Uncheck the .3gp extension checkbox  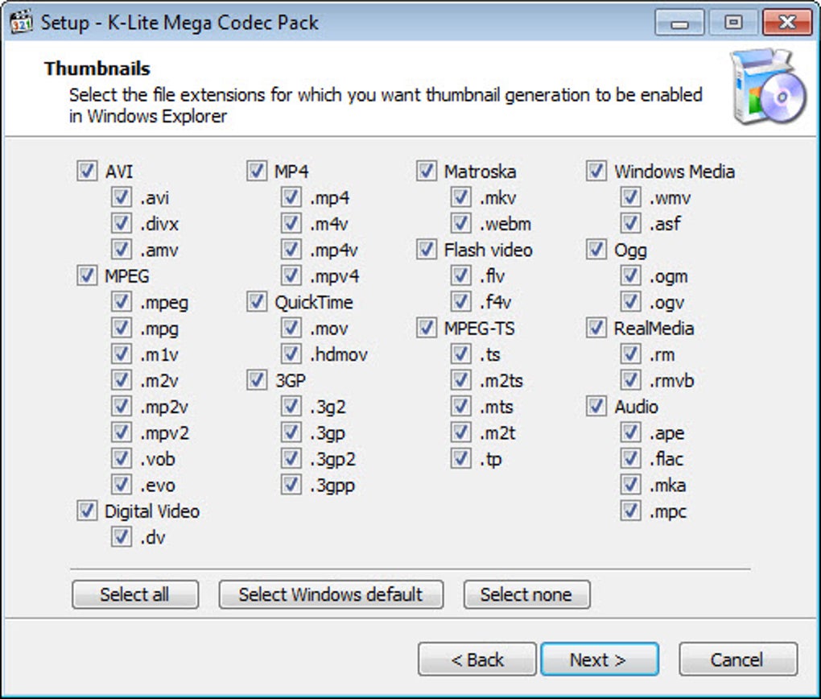pyautogui.click(x=291, y=433)
